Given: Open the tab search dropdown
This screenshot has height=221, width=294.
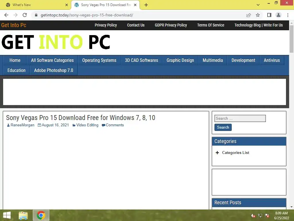Looking at the screenshot, I should 258,5.
